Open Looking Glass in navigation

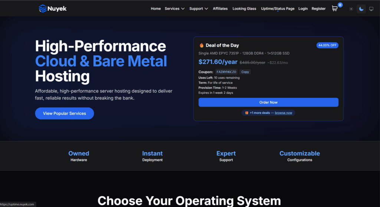coord(244,9)
